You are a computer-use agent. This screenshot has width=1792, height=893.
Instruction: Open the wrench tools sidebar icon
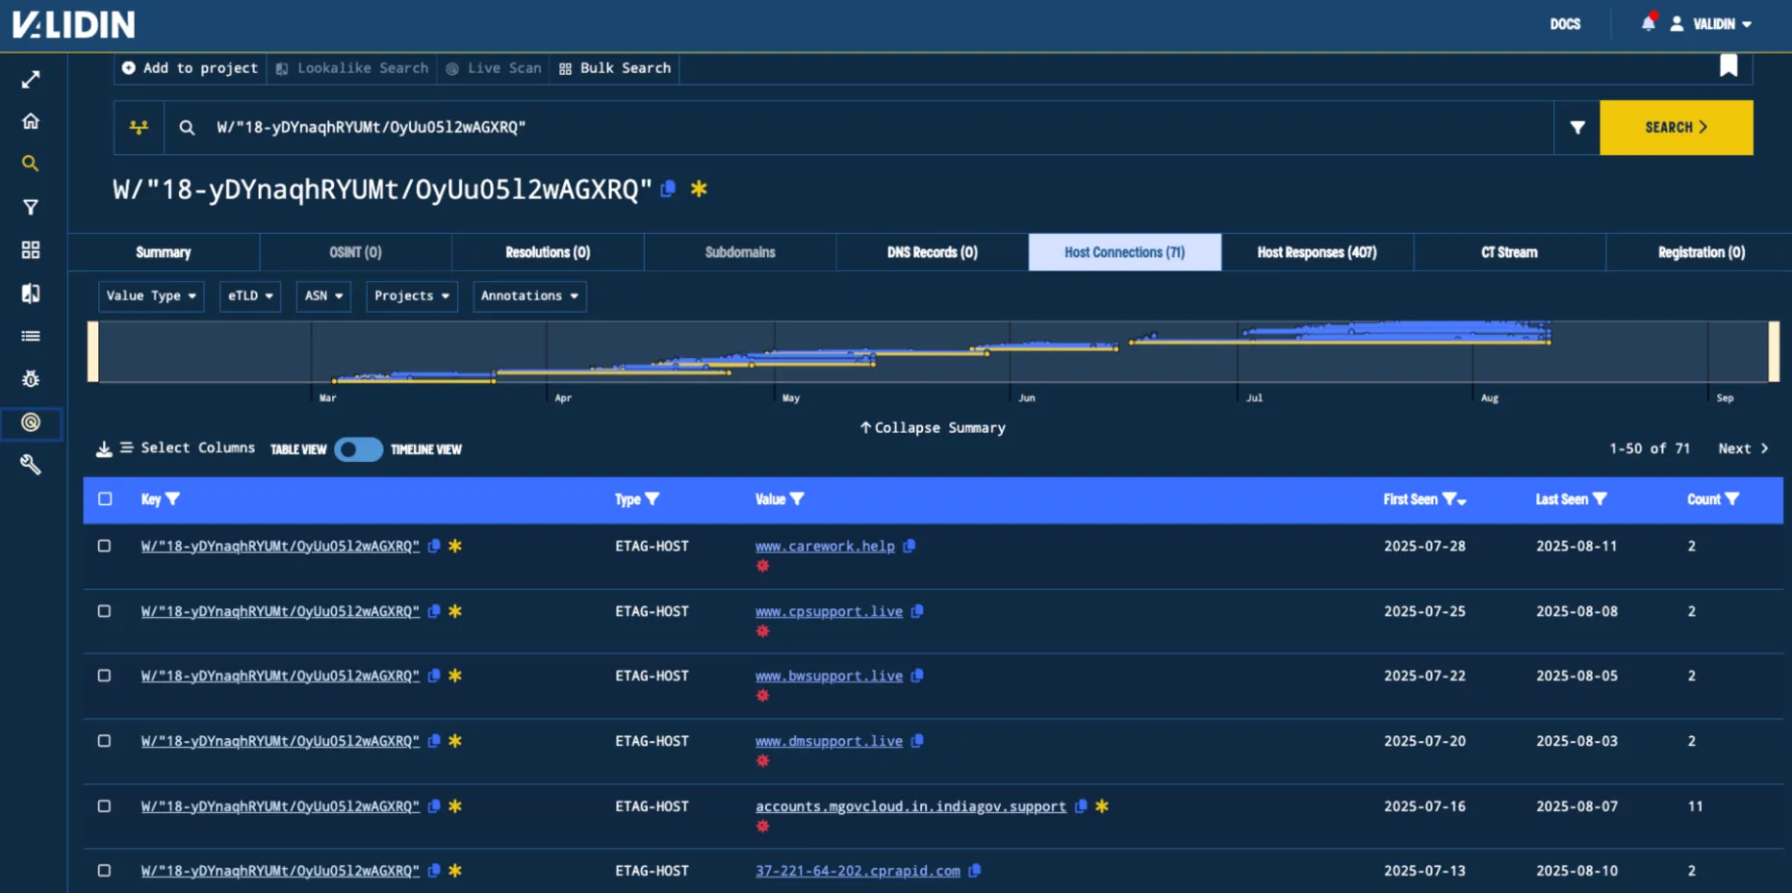[31, 465]
